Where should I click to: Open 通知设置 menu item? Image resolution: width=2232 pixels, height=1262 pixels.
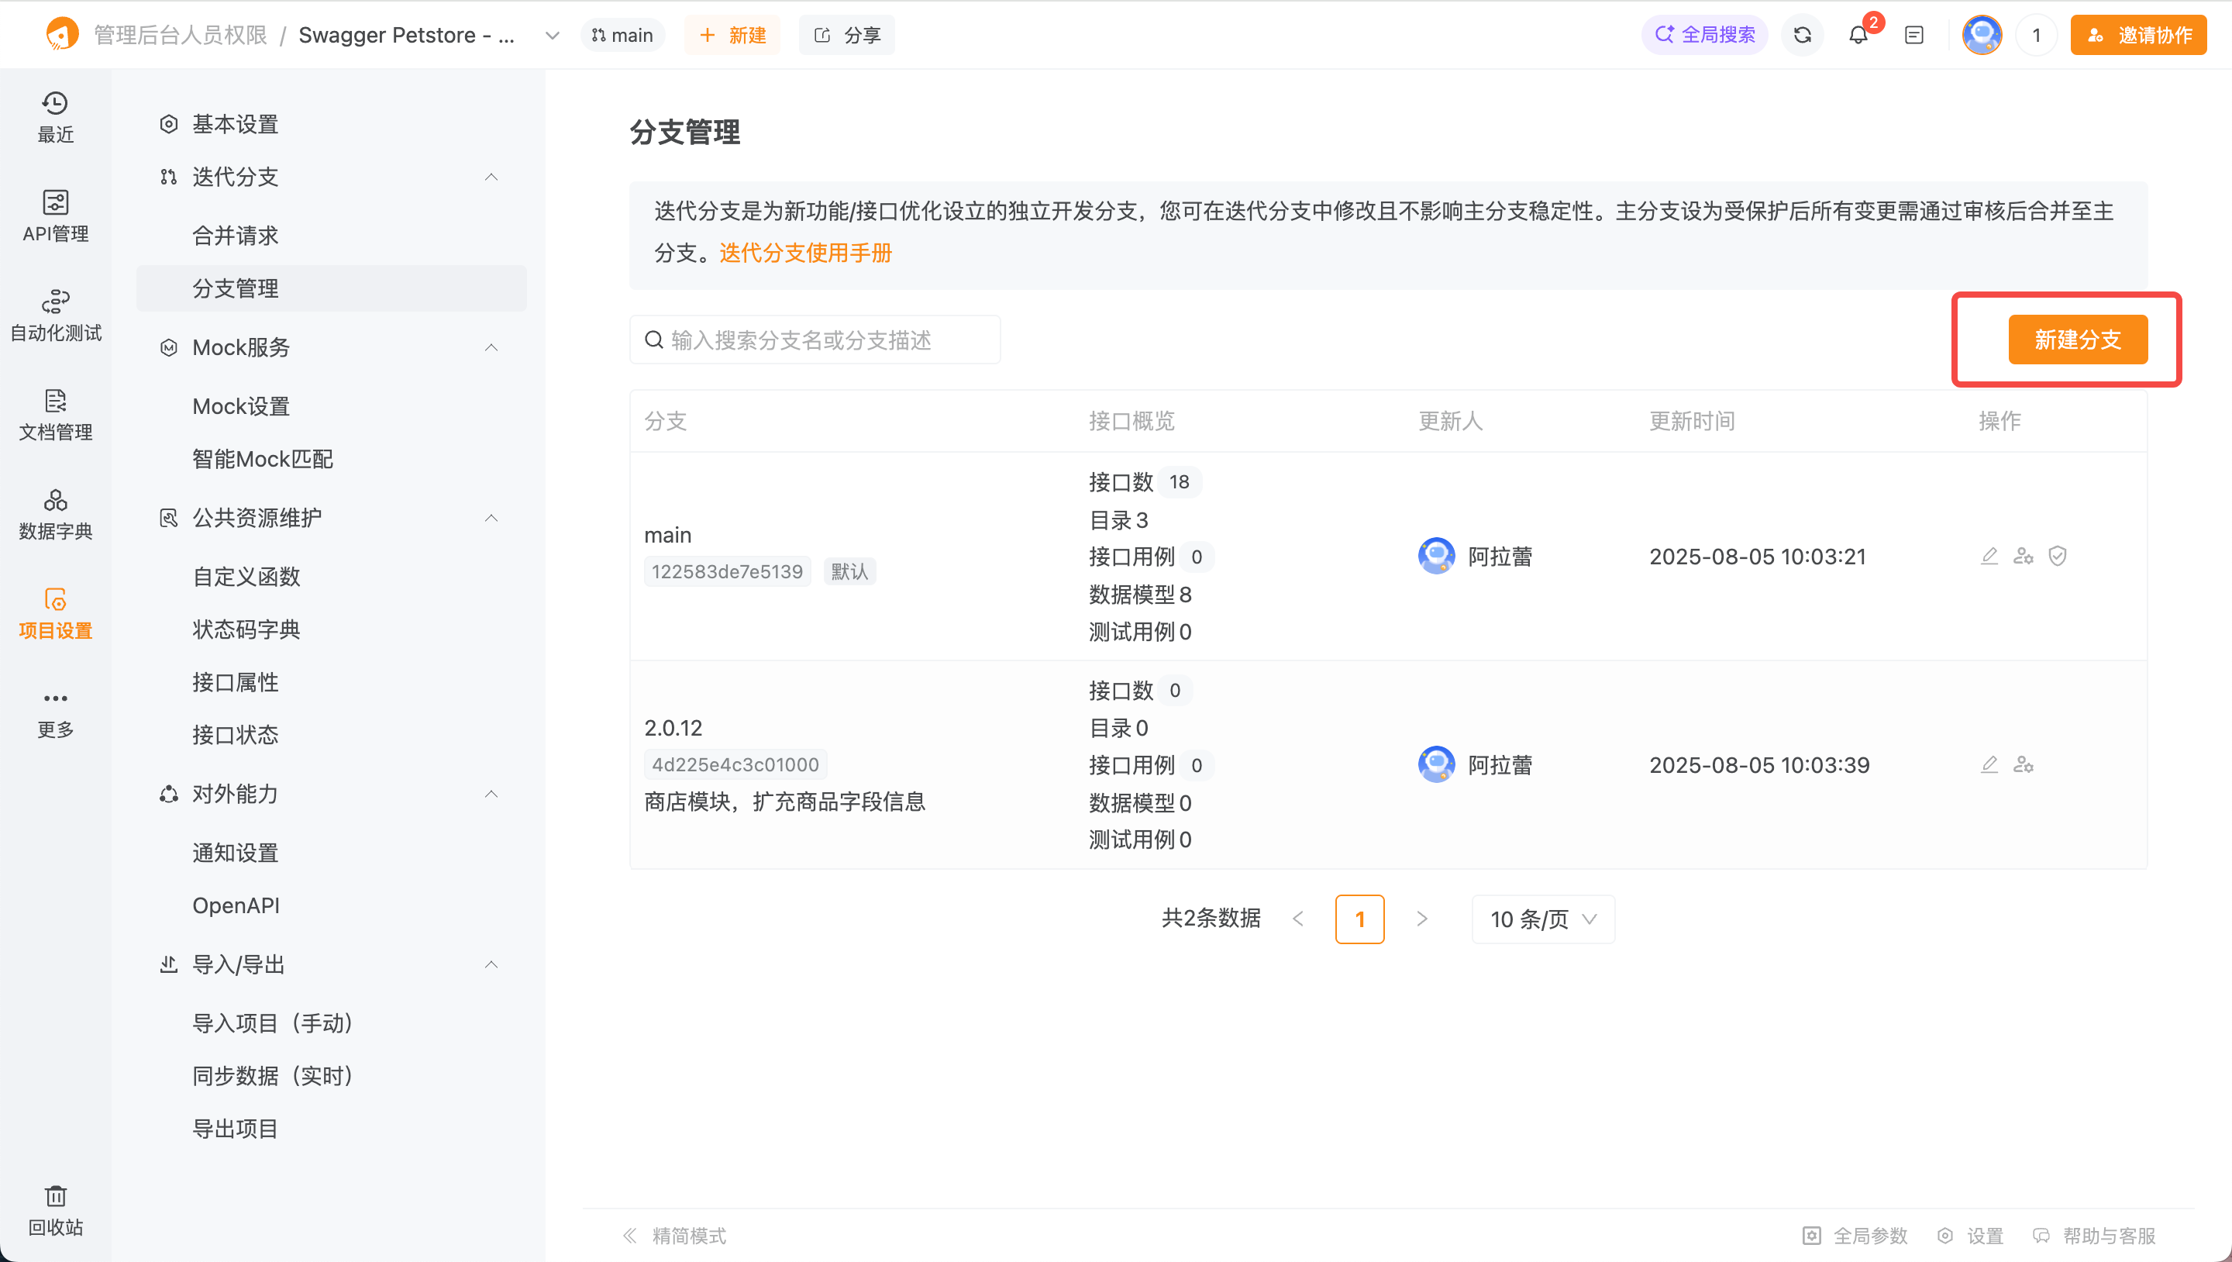[x=236, y=853]
